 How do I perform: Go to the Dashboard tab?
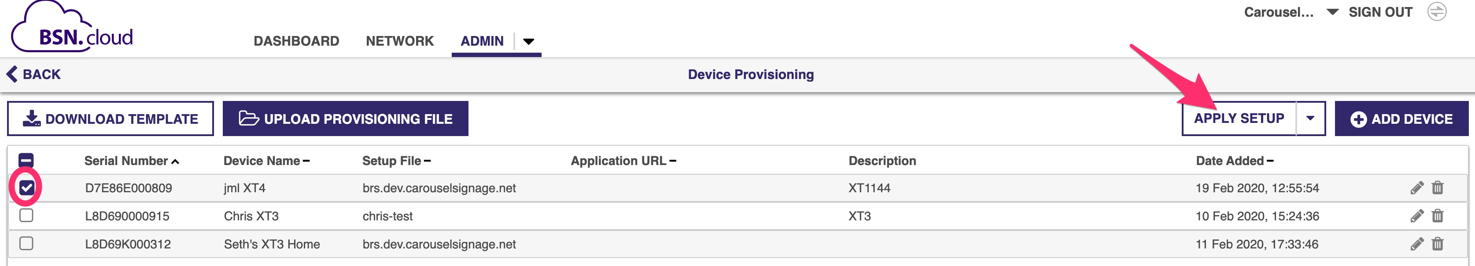[296, 41]
